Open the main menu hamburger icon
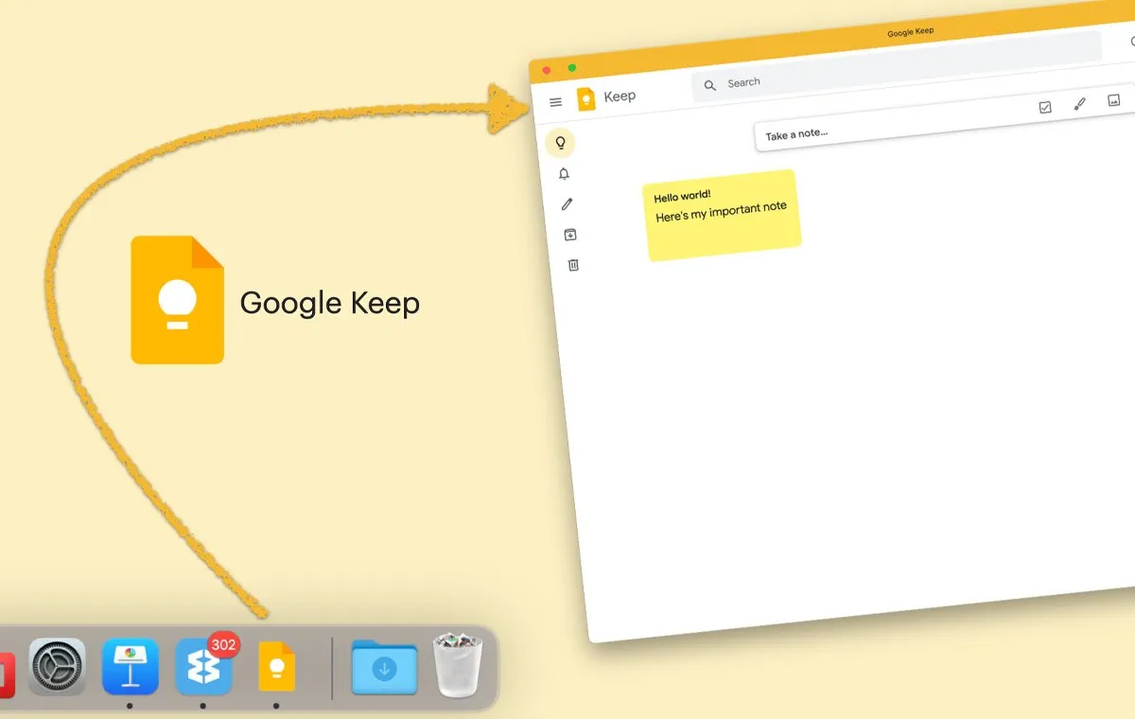 556,102
